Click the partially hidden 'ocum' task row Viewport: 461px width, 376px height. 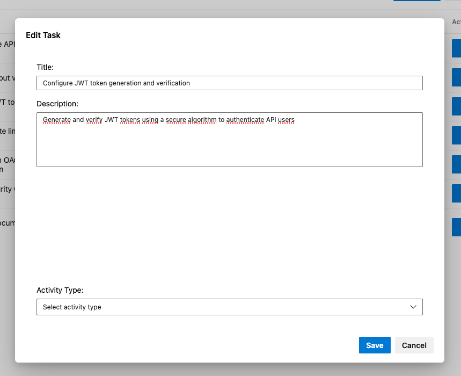(7, 223)
